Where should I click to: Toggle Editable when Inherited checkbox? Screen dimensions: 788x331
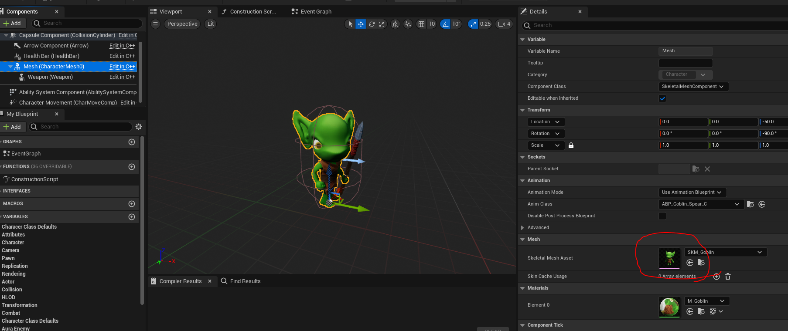point(662,98)
